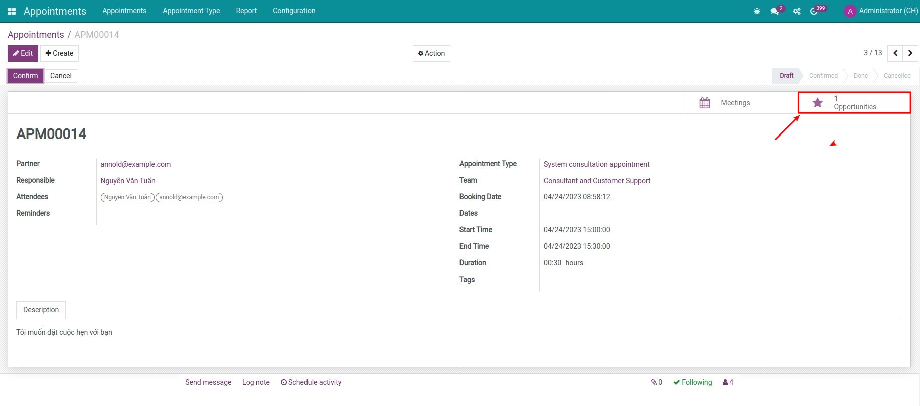
Task: Click the Edit button
Action: click(x=23, y=53)
